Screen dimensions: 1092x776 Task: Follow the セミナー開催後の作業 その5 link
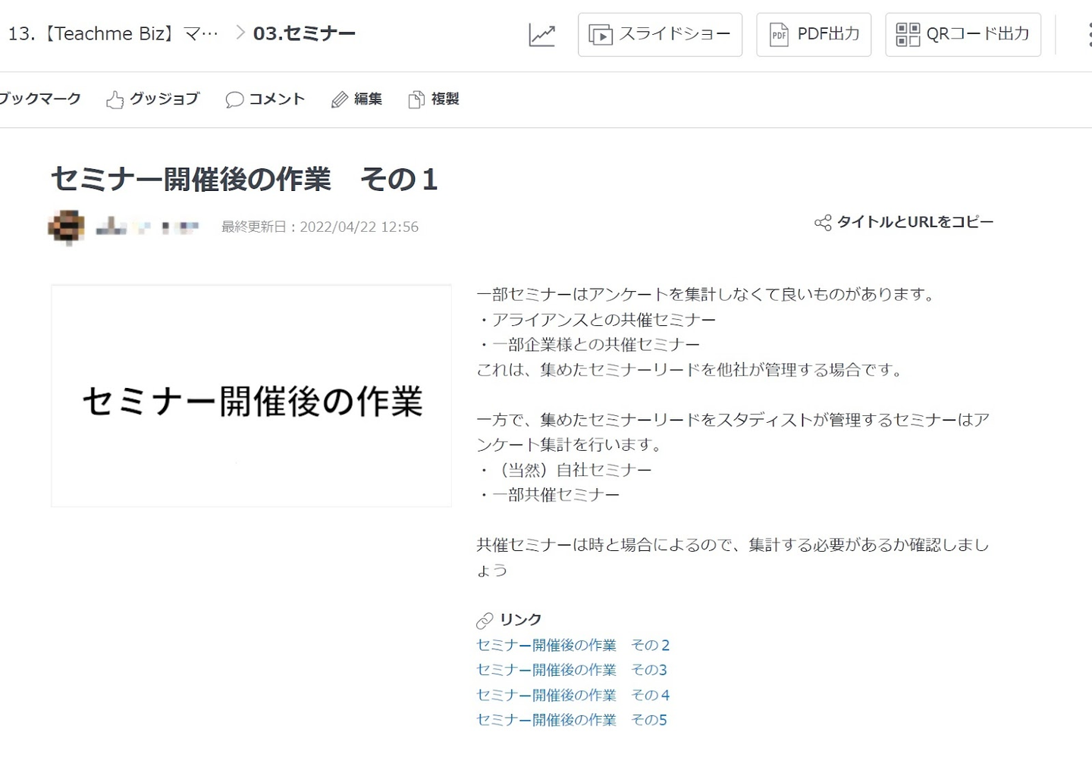[572, 720]
